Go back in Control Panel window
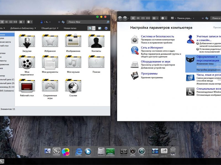The width and height of the screenshot is (221, 165). point(120,18)
